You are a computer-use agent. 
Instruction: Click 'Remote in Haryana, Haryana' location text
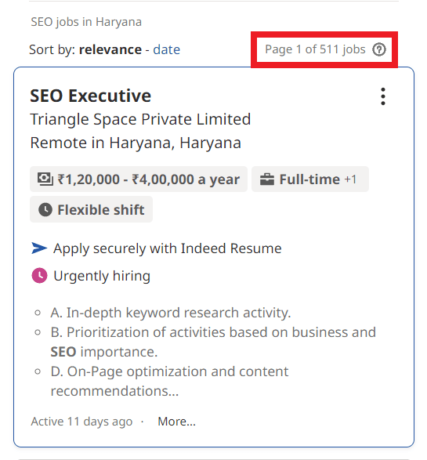click(x=136, y=143)
